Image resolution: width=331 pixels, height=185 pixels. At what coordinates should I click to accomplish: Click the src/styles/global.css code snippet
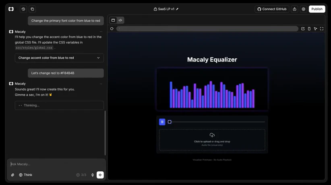click(x=34, y=48)
